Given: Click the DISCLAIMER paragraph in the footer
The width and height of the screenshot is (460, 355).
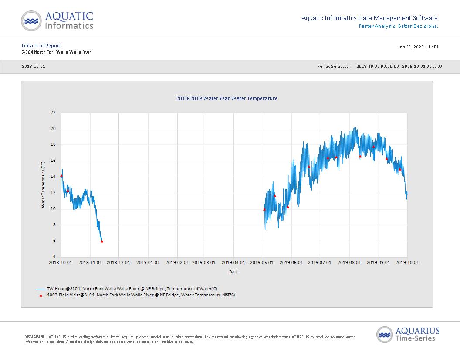Looking at the screenshot, I should [189, 339].
